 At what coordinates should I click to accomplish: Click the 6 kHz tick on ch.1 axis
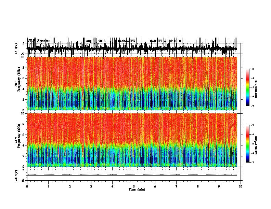click(x=24, y=78)
